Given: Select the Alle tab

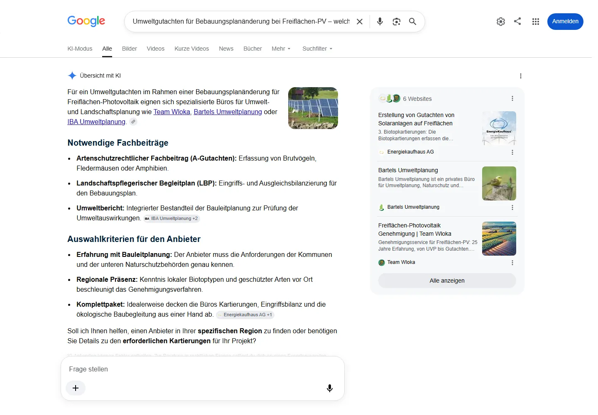Looking at the screenshot, I should point(107,49).
